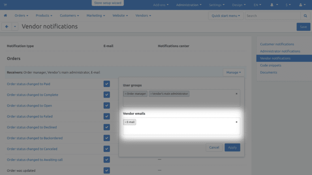Click the search magnifier icon
The image size is (312, 175).
pyautogui.click(x=306, y=16)
